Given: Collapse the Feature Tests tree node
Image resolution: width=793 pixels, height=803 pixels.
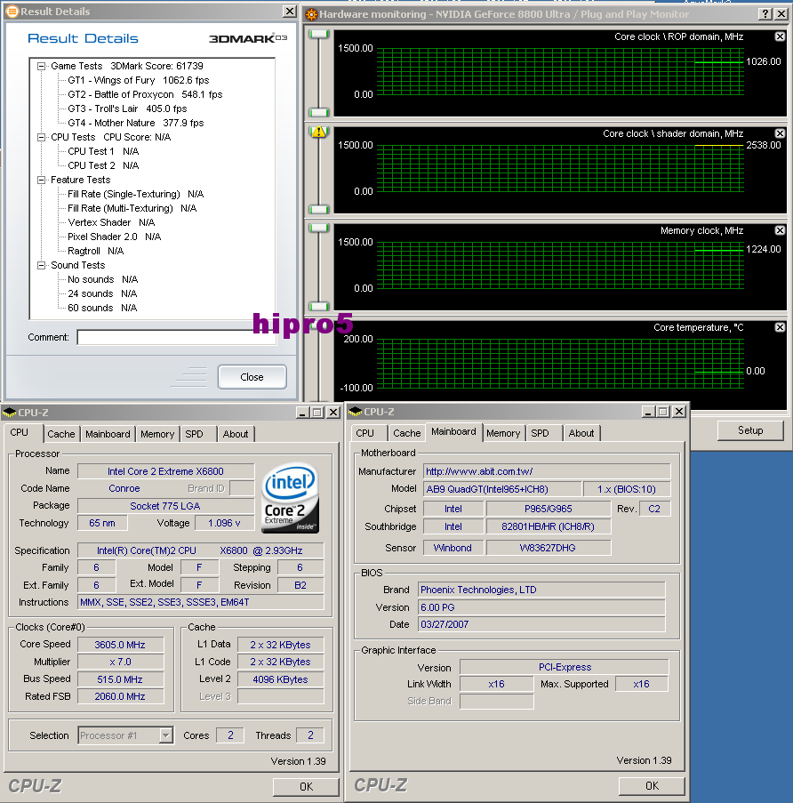Looking at the screenshot, I should [41, 180].
